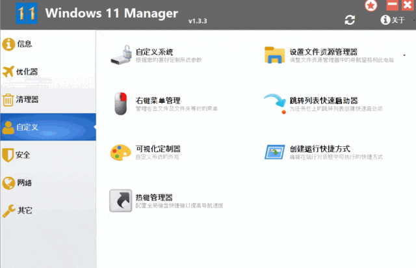The width and height of the screenshot is (416, 268).
Task: Click the Windows 11 Manager title text
Action: point(112,13)
